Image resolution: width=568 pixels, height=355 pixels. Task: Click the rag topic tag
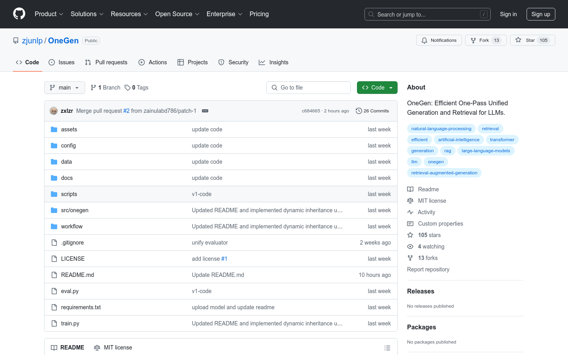(x=448, y=151)
